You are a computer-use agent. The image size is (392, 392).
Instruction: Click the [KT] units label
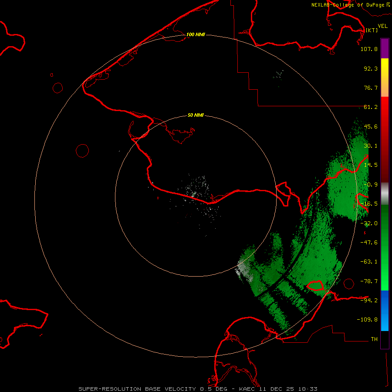[x=372, y=30]
